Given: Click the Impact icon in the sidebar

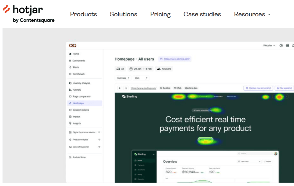Looking at the screenshot, I should pos(70,116).
